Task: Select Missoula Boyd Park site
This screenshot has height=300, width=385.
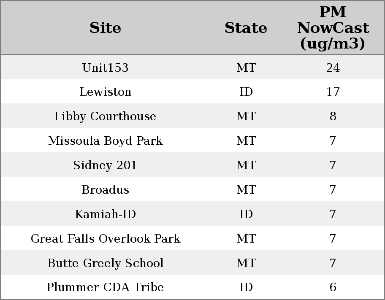Action: click(x=105, y=141)
